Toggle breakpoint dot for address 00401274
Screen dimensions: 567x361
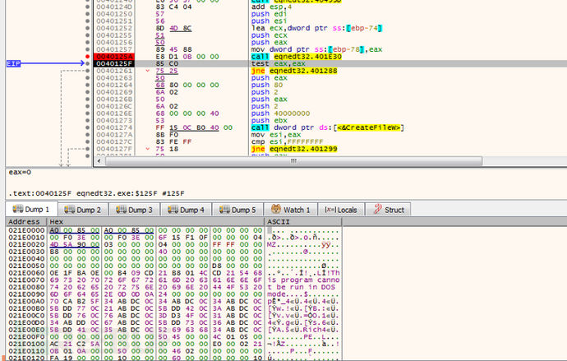pos(87,127)
